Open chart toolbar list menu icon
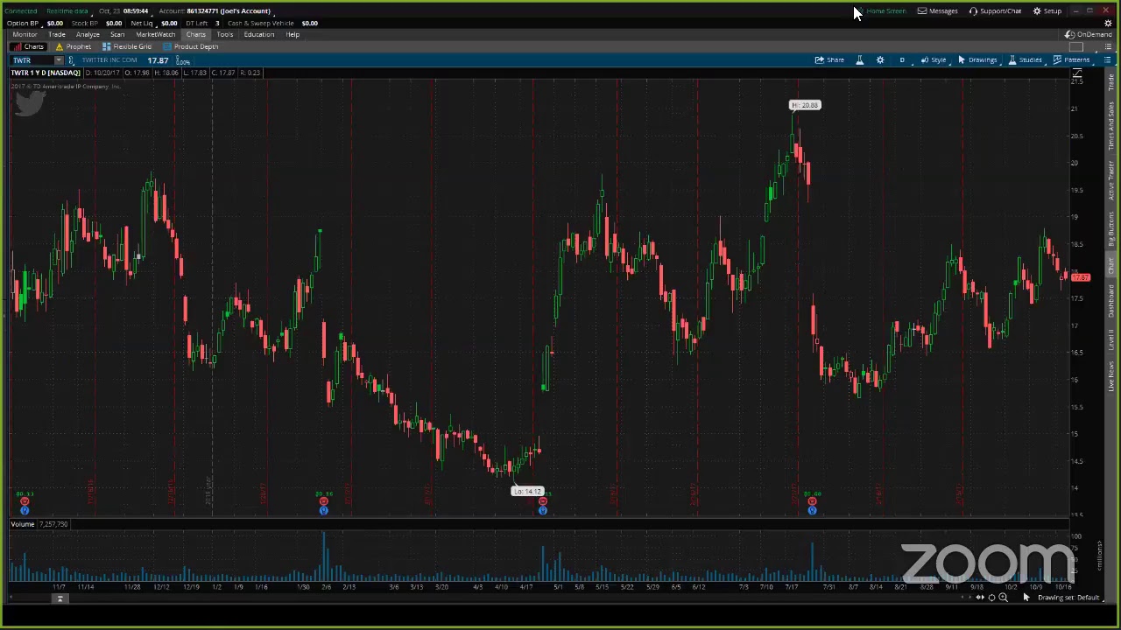1121x630 pixels. point(1108,60)
